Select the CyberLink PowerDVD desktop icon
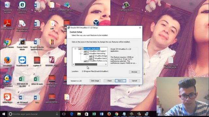The height and width of the screenshot is (117, 209). click(7, 81)
